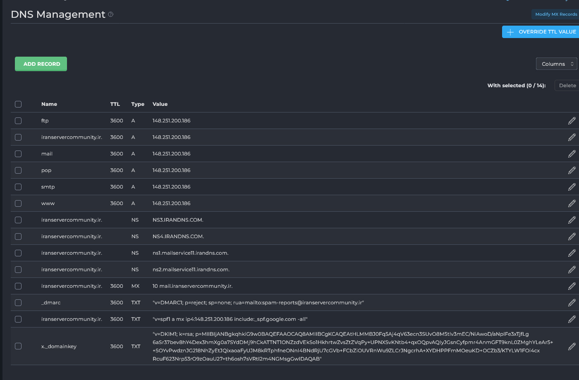Viewport: 579px width, 380px height.
Task: Open the Columns selector dropdown
Action: click(556, 64)
